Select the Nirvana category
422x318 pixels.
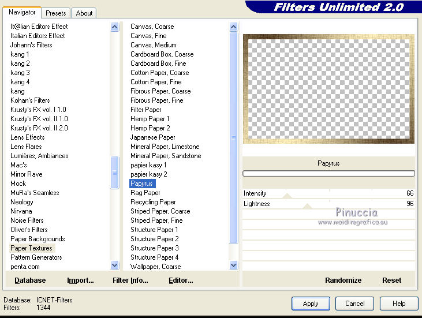(x=21, y=211)
